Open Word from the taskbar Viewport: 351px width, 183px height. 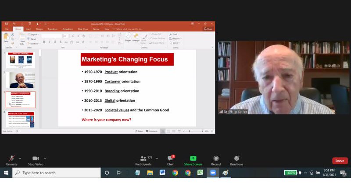(x=162, y=173)
